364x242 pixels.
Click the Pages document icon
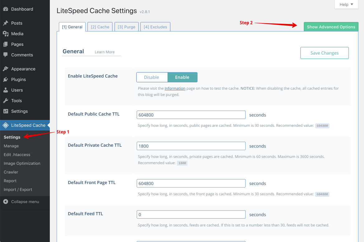(x=6, y=44)
